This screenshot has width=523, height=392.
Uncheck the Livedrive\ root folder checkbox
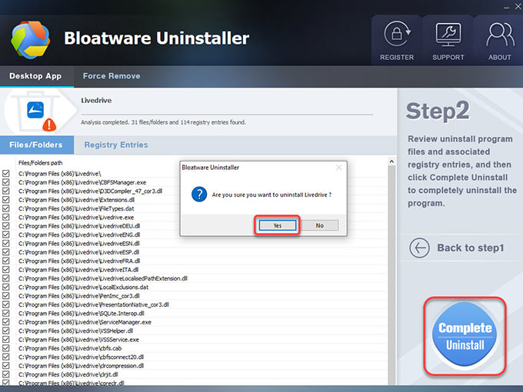6,174
